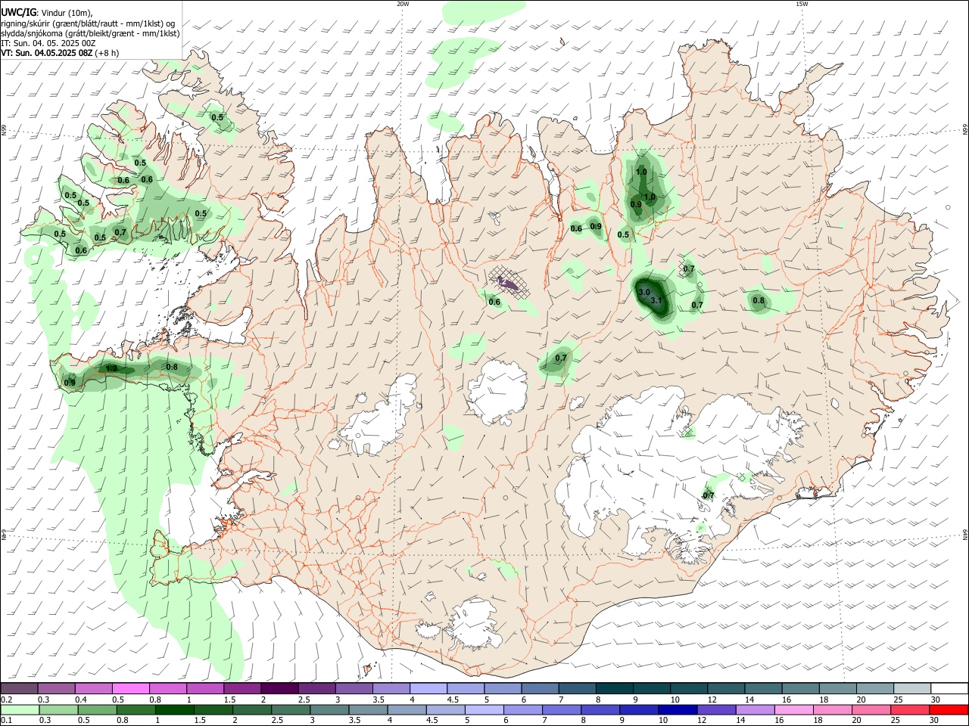Click the '64N' latitude label on the right edge
The image size is (969, 726).
965,535
